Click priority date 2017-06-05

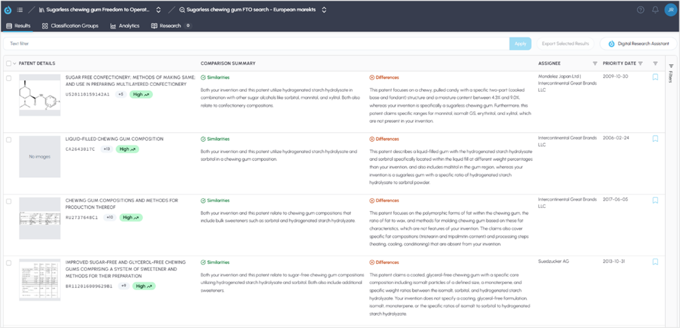pos(615,199)
